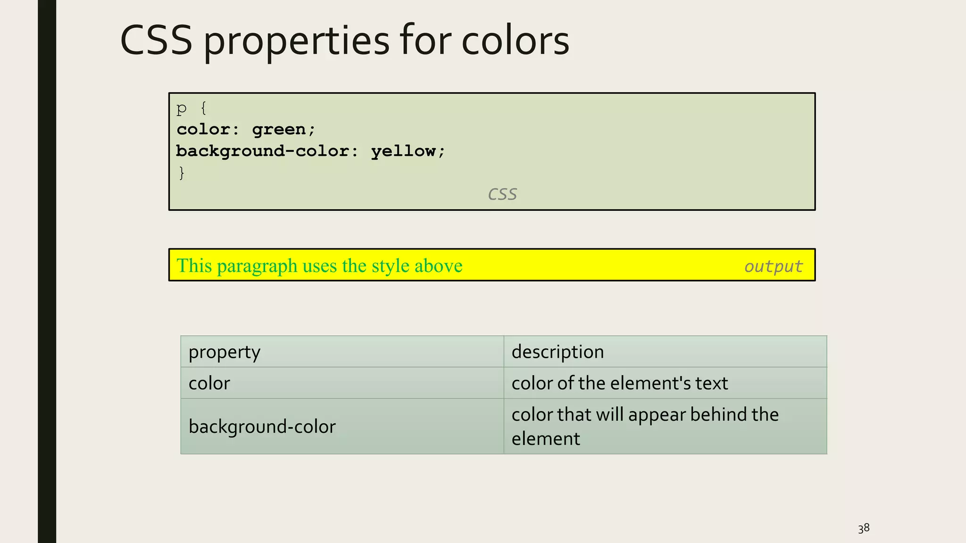Click the 'color that will appear behind the element' cell
The height and width of the screenshot is (543, 966).
pos(644,426)
